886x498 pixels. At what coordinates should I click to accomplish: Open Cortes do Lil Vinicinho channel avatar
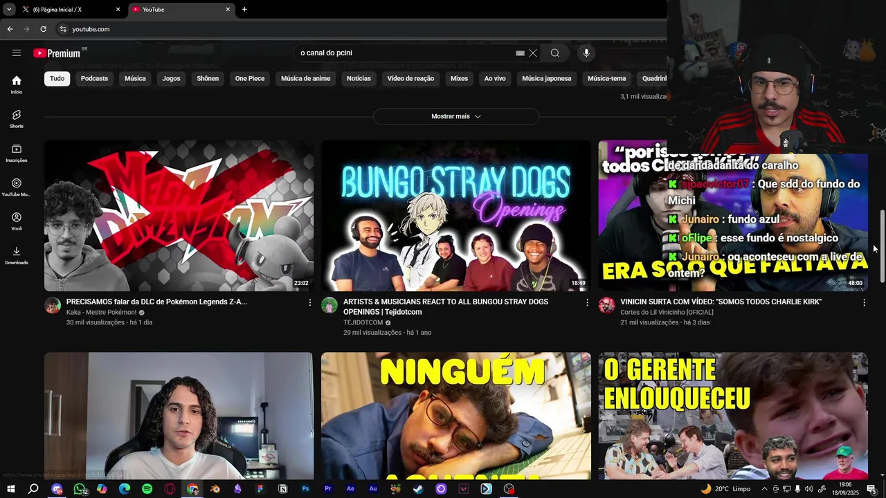click(607, 306)
